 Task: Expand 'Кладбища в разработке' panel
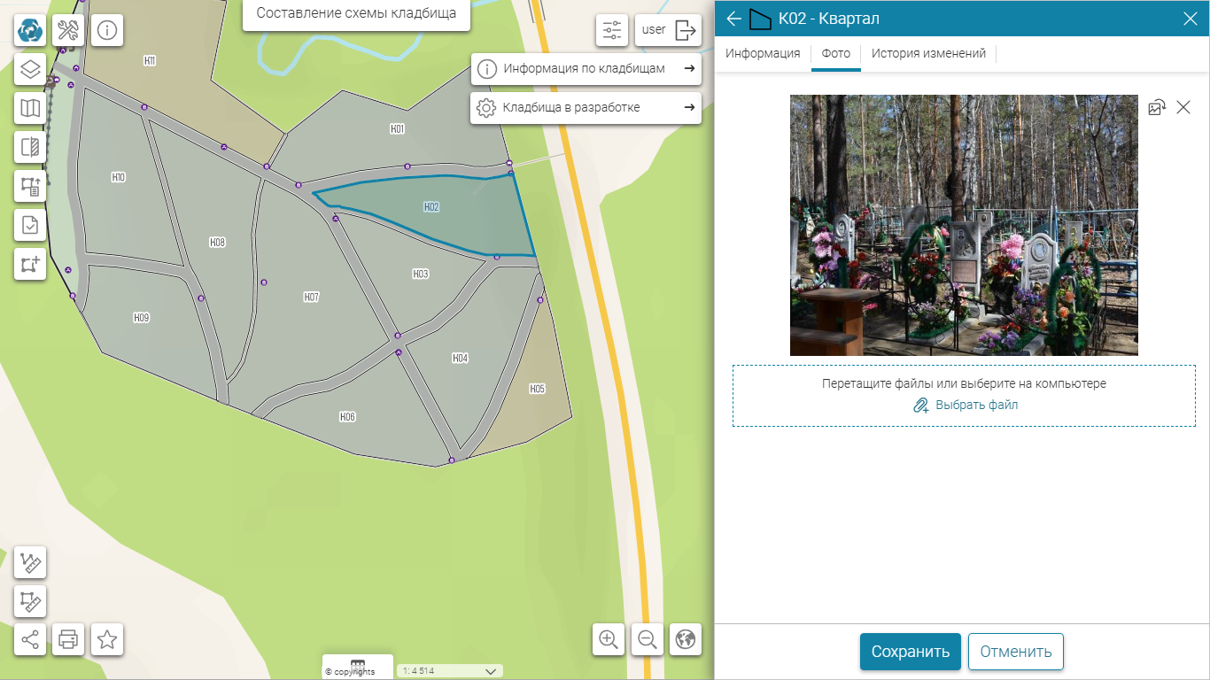point(586,108)
